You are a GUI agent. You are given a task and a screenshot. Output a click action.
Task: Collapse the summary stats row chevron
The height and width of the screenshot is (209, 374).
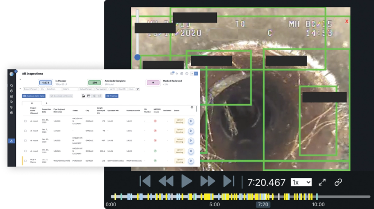point(20,79)
